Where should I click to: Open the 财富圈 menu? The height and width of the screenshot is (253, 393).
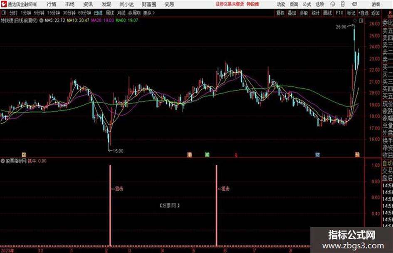click(x=149, y=4)
